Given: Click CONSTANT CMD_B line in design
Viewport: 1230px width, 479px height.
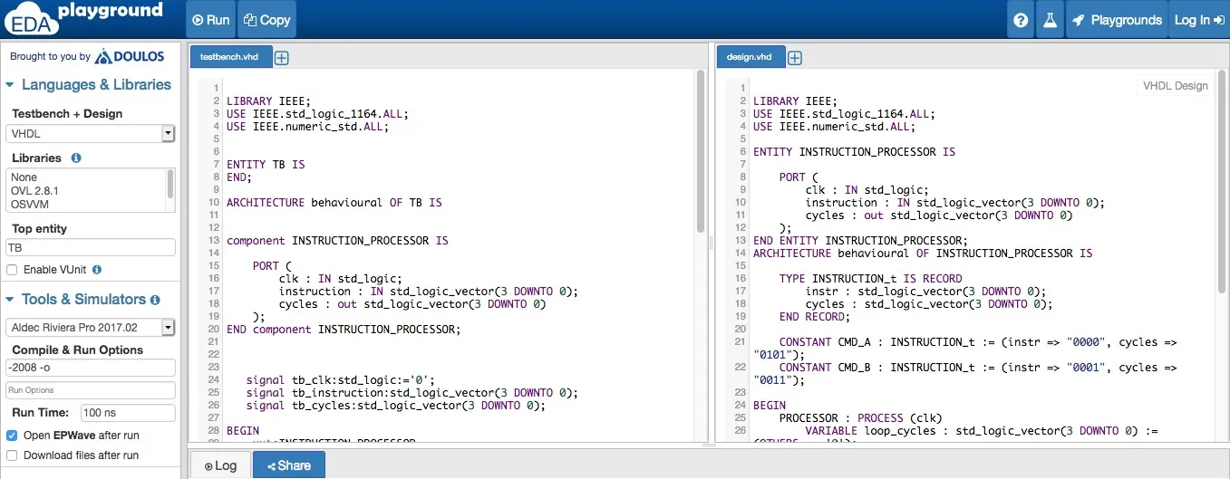Looking at the screenshot, I should pyautogui.click(x=965, y=374).
